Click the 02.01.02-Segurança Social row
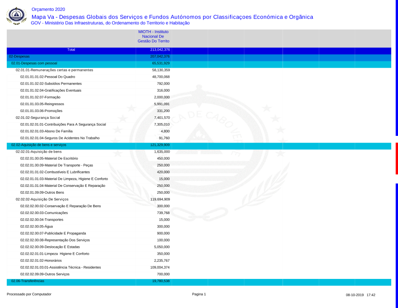Image resolution: width=398 pixels, height=308 pixels. [38, 118]
